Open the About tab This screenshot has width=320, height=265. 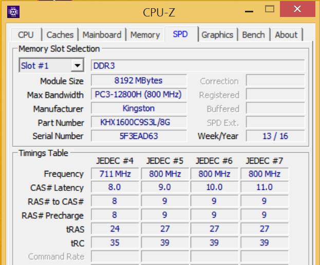(286, 35)
